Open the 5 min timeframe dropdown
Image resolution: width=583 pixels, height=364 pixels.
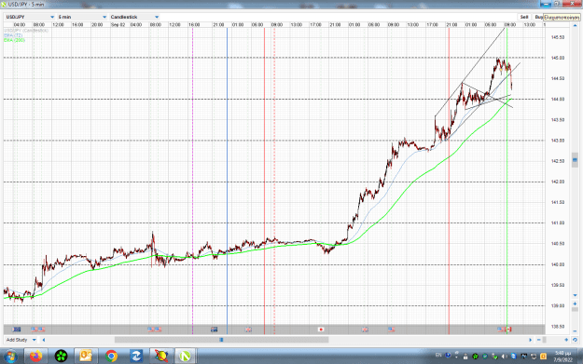(x=82, y=17)
